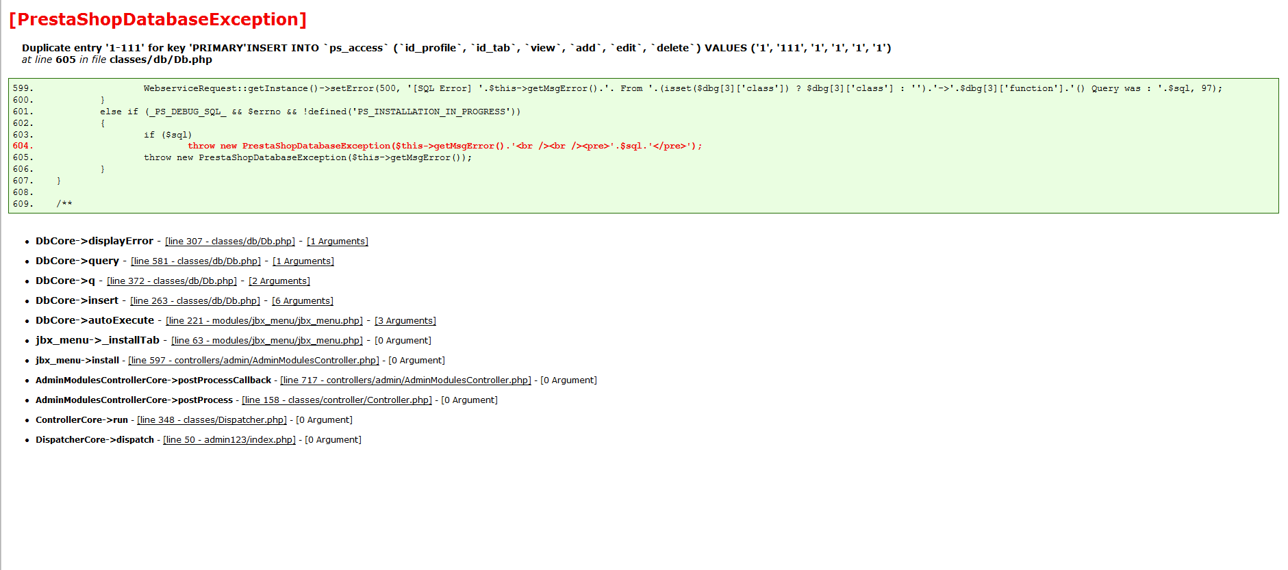The image size is (1288, 570).
Task: Click '[0 Argument]' on the ControllerCore->run row
Action: click(x=324, y=420)
